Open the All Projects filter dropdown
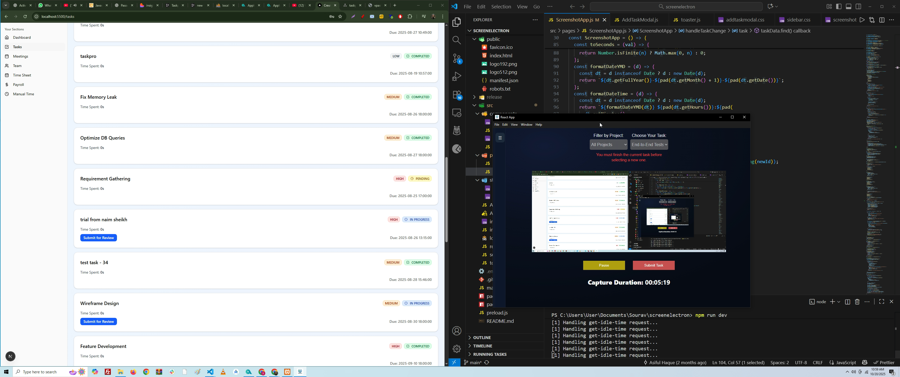The height and width of the screenshot is (377, 900). click(x=608, y=145)
